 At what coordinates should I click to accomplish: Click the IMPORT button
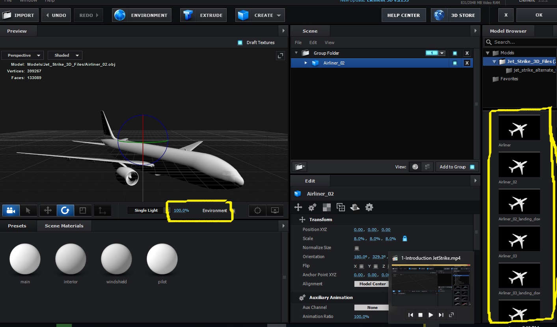point(19,15)
